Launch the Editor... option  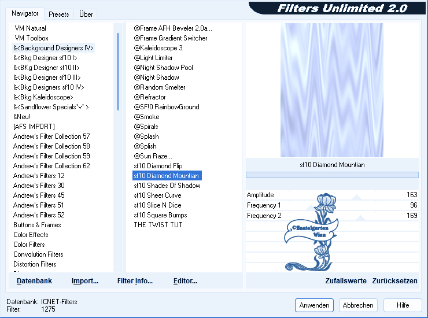pos(185,281)
